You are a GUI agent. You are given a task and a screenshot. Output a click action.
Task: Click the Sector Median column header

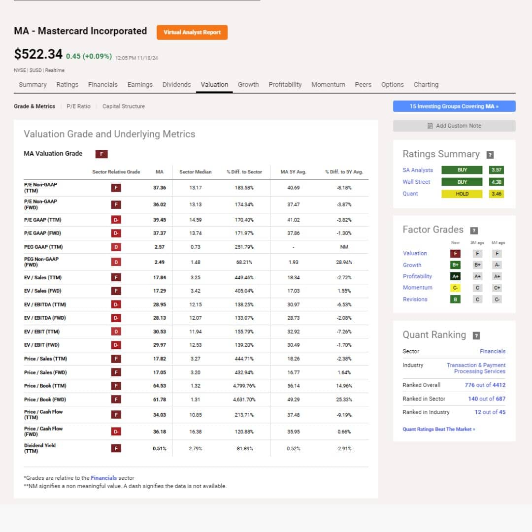(x=196, y=172)
